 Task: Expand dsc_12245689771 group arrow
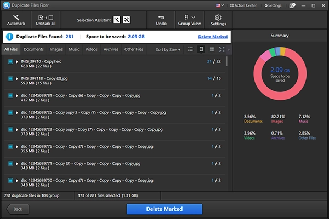[x=17, y=164]
